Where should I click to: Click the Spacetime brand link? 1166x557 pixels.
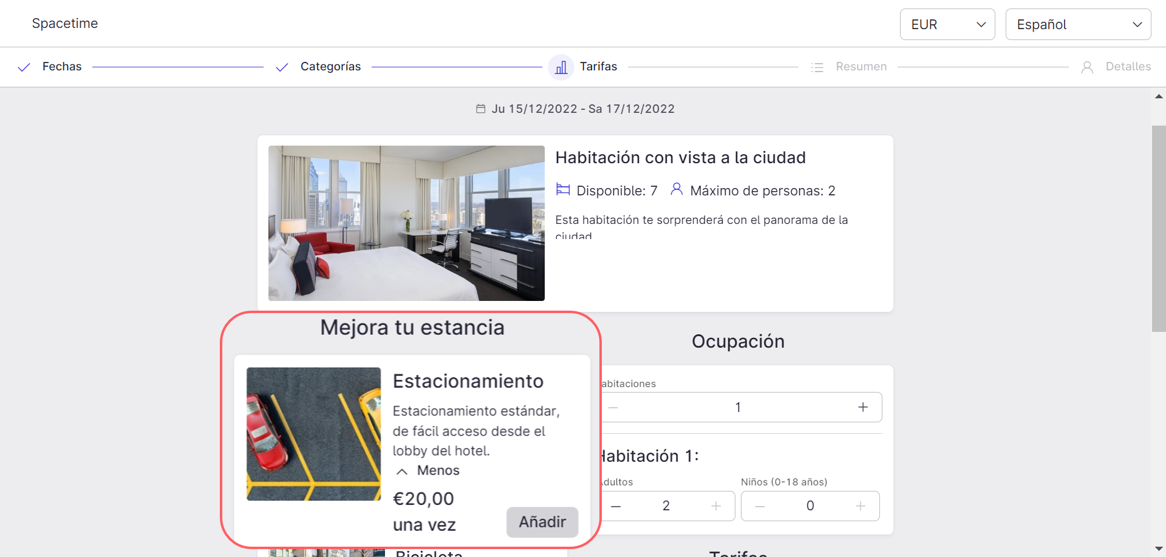click(65, 24)
